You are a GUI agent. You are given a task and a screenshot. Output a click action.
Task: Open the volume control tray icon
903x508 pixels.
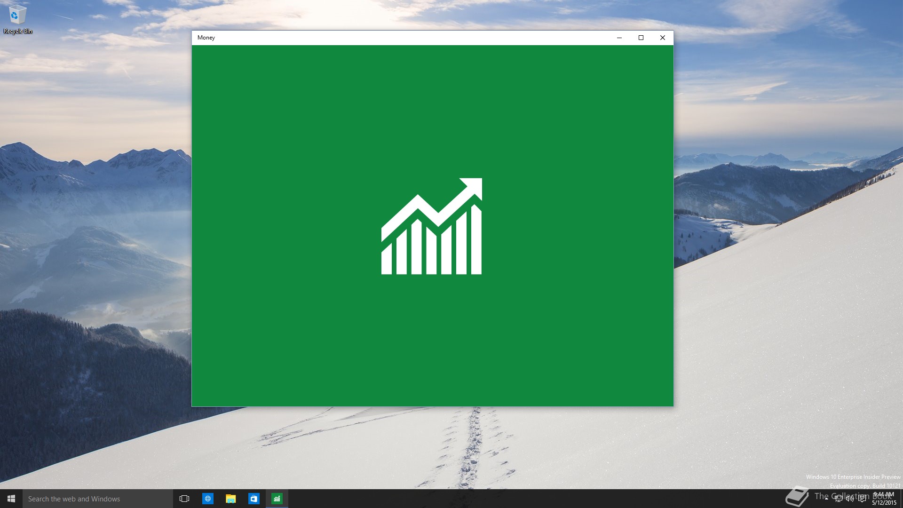point(850,499)
